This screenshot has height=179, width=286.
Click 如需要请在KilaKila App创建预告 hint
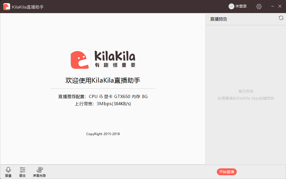[246, 98]
